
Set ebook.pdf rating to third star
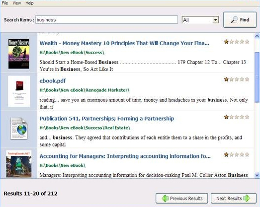(x=237, y=79)
